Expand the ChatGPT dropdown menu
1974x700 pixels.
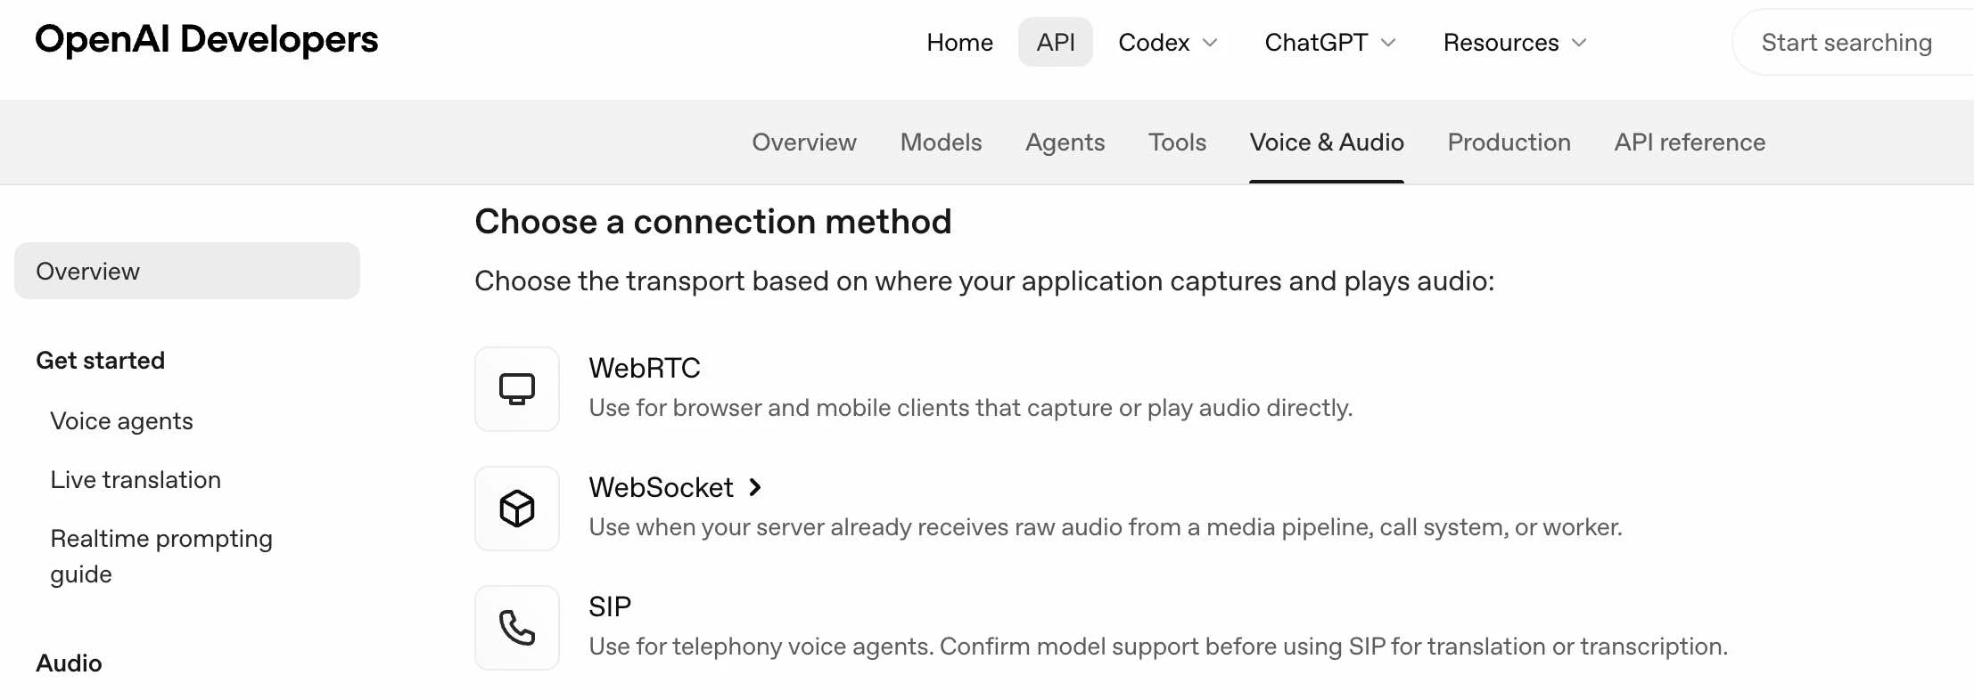pos(1330,43)
